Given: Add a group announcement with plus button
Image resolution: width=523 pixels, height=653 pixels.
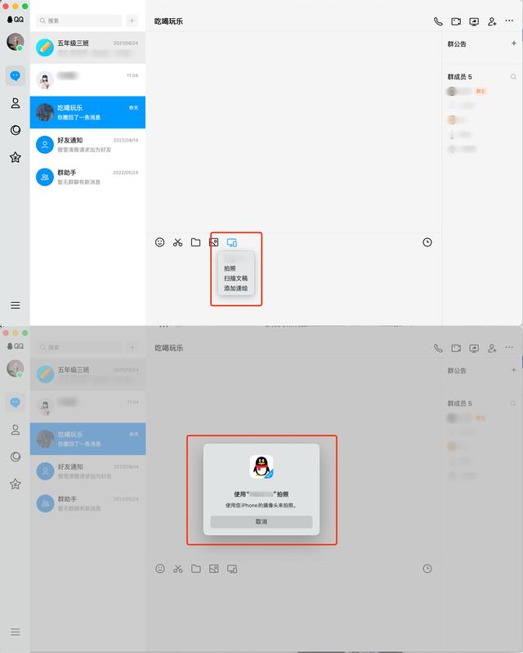Looking at the screenshot, I should pyautogui.click(x=514, y=43).
